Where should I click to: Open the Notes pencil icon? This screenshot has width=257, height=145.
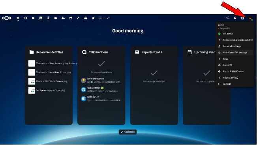pos(78,18)
